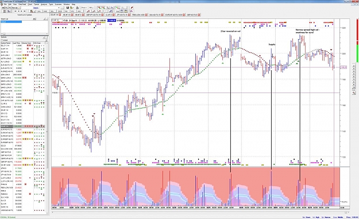Viewport: 359px width, 219px height.
Task: Open the Print dropdown in the toolbar
Action: pyautogui.click(x=84, y=8)
